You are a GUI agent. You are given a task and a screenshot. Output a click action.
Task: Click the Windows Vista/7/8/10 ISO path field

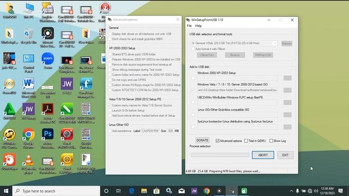click(x=237, y=90)
